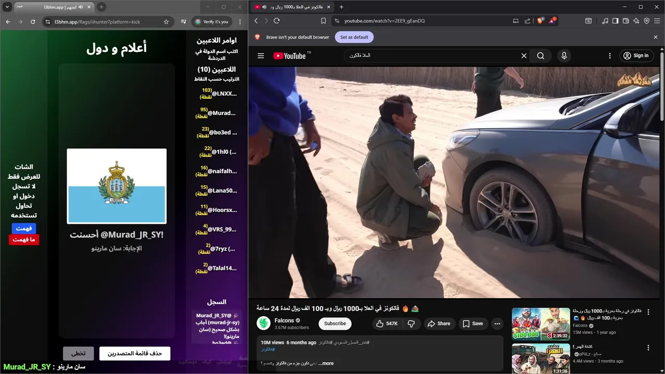The width and height of the screenshot is (665, 374).
Task: Like the video with 547K likes
Action: 386,324
